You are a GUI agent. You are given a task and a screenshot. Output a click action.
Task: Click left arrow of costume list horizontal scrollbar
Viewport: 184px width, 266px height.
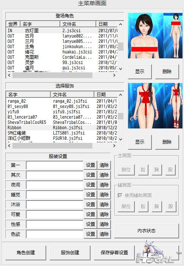[x=9, y=146]
